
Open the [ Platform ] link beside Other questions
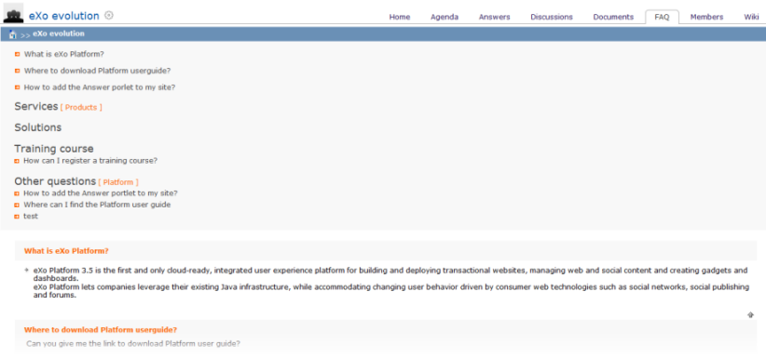pyautogui.click(x=118, y=182)
